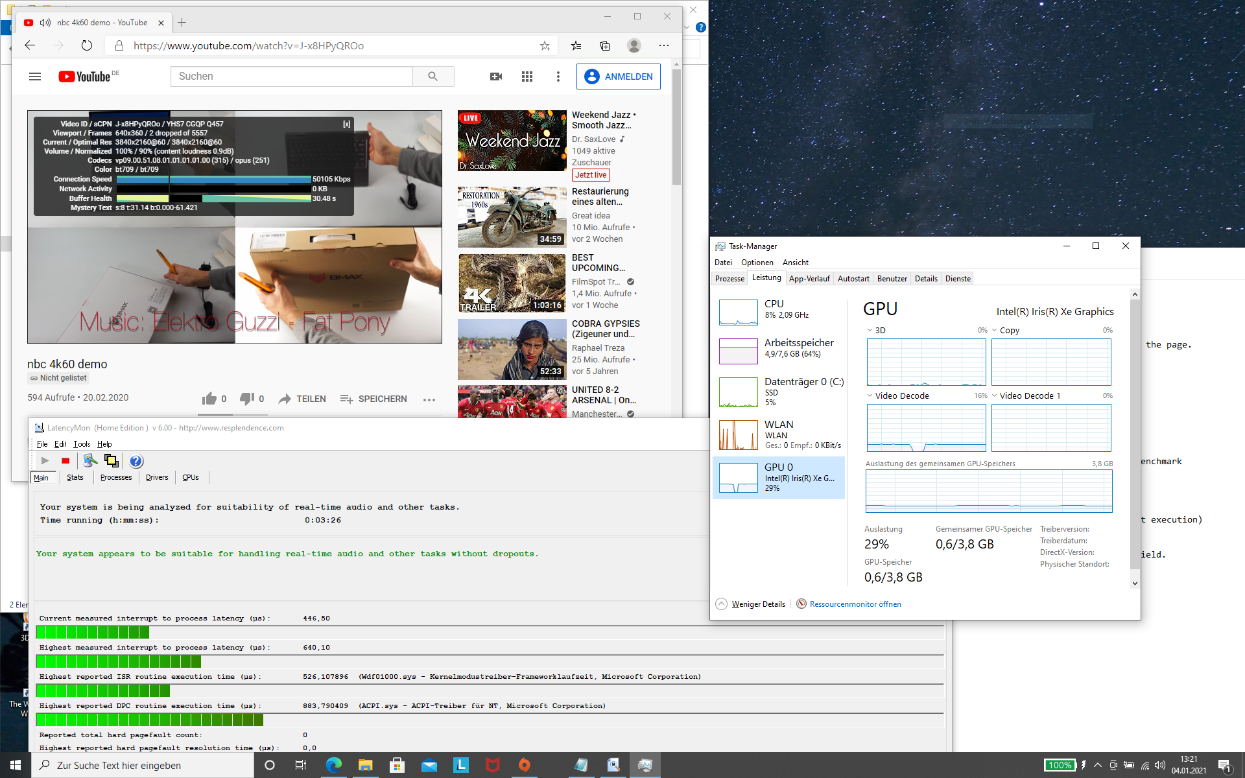Open the Datei menu in Task-Manager

coord(723,263)
